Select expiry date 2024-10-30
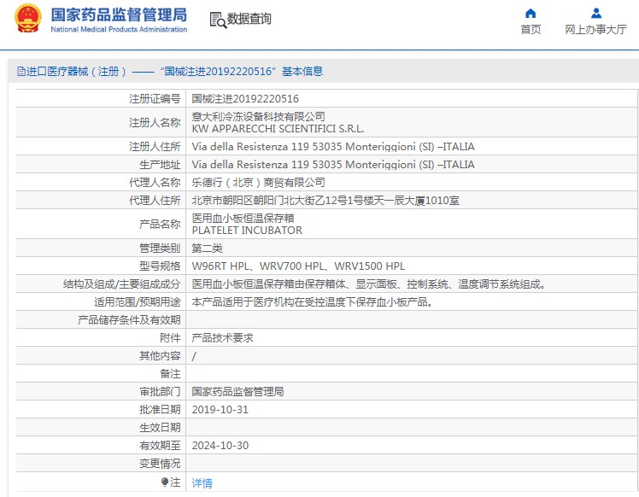This screenshot has width=639, height=497. [220, 446]
